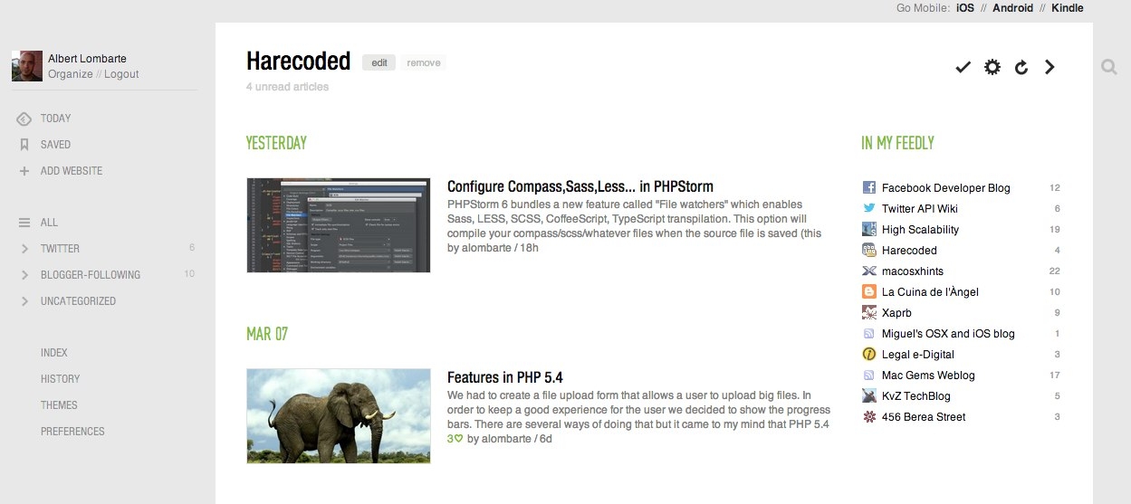Click the PHPStorm screenshot thumbnail
This screenshot has width=1131, height=504.
click(339, 225)
